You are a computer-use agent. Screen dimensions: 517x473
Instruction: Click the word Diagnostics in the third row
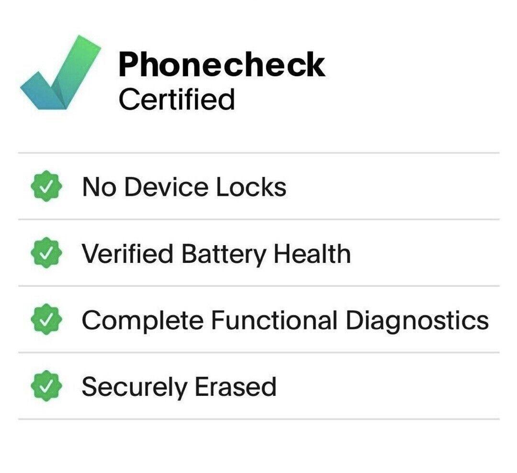point(417,321)
